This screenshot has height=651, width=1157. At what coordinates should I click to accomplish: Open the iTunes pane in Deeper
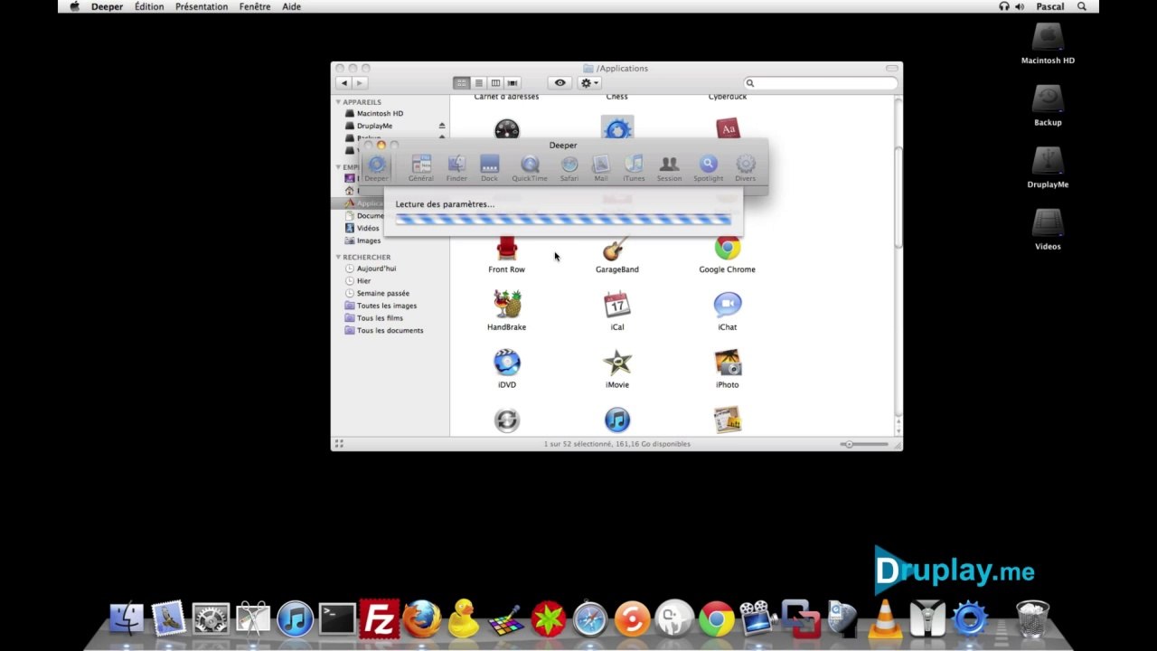pos(634,166)
